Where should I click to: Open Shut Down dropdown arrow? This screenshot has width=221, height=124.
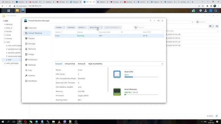pos(102,28)
